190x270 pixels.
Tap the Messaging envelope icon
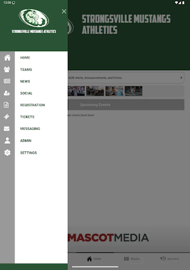tap(7, 129)
